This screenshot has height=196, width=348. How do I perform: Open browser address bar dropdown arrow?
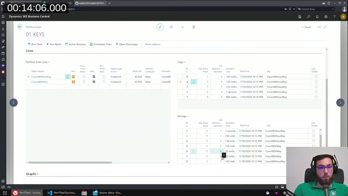294,9
